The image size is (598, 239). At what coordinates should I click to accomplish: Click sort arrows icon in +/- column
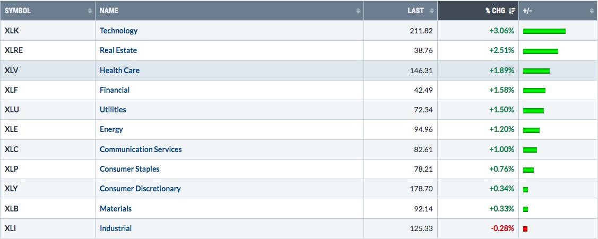click(x=592, y=11)
